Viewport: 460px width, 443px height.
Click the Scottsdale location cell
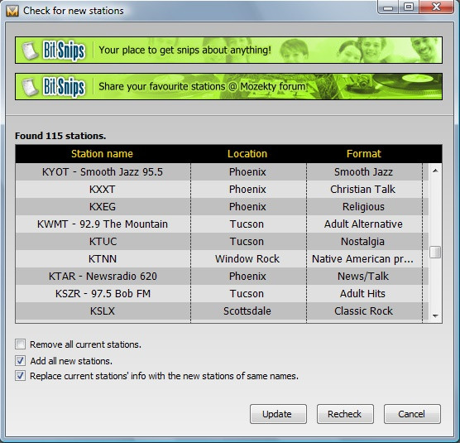247,311
